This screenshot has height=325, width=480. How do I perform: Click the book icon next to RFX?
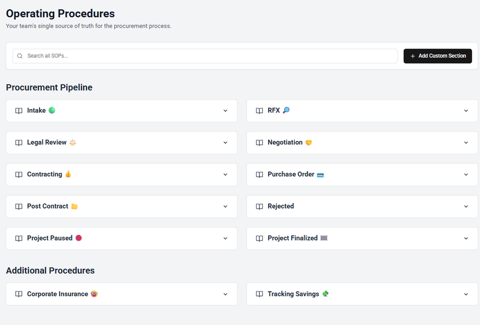(x=259, y=111)
